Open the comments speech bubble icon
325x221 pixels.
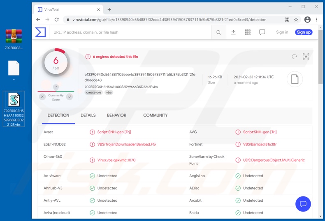coord(262,32)
